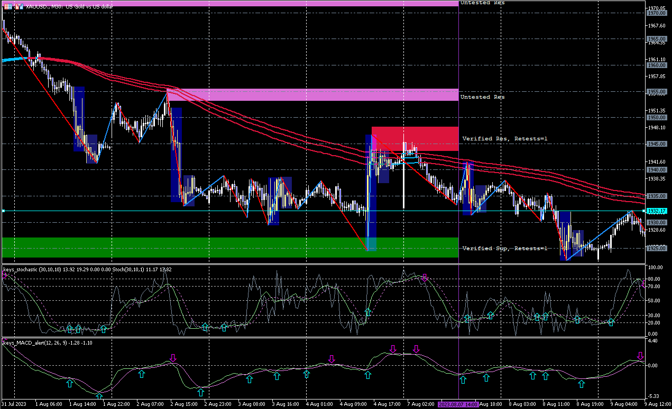Click the 1961.10 value on price axis
The image size is (672, 409).
coord(656,60)
